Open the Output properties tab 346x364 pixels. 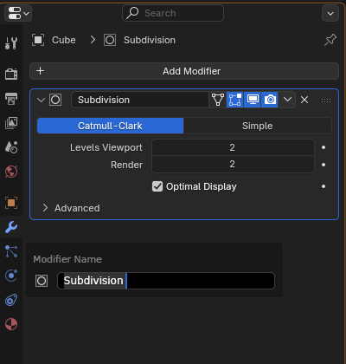[x=11, y=99]
